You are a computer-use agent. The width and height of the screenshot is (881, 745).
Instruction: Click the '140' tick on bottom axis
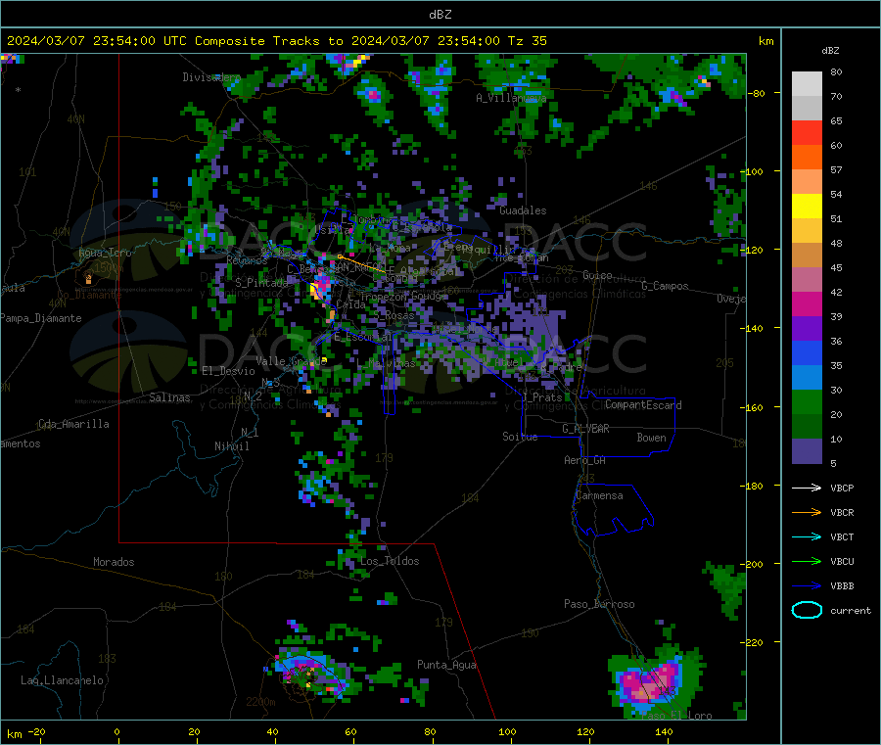pos(664,731)
